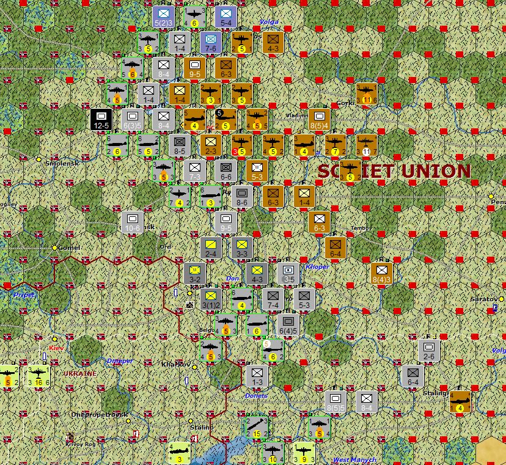Click the Donets river label
Viewport: 506px width, 465px height.
point(256,395)
